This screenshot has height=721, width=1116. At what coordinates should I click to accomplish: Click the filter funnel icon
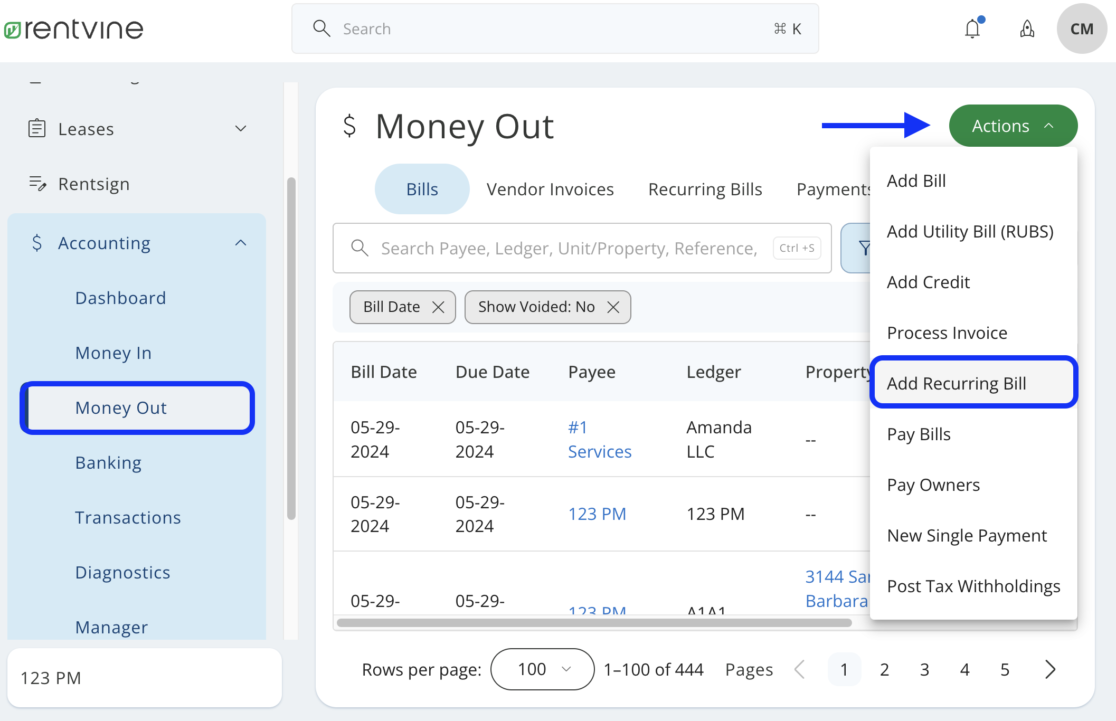[x=865, y=248]
